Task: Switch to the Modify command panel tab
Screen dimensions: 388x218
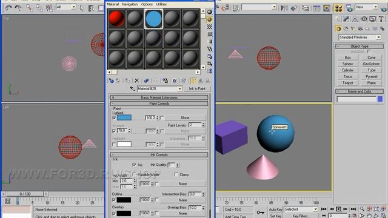Action: tap(346, 19)
